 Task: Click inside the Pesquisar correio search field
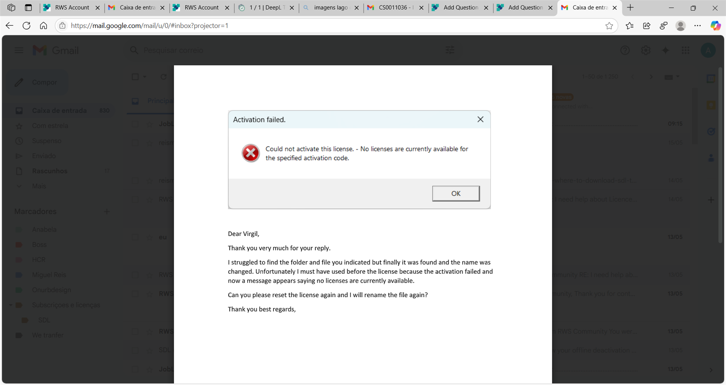pyautogui.click(x=202, y=50)
